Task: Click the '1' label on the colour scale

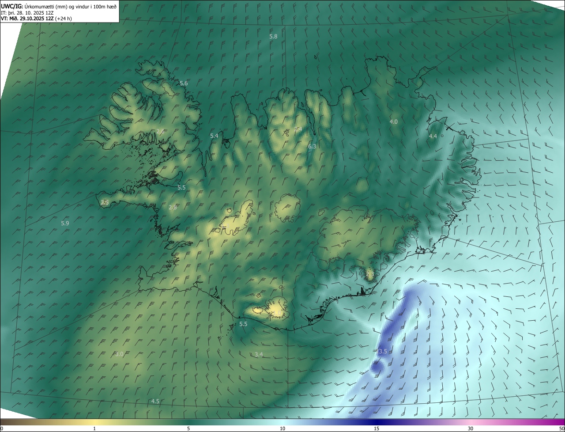Action: tap(94, 428)
